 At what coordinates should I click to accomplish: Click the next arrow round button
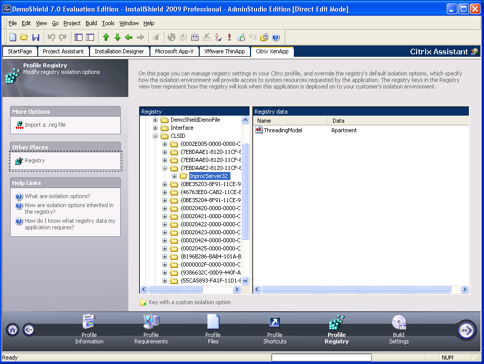coord(466,330)
